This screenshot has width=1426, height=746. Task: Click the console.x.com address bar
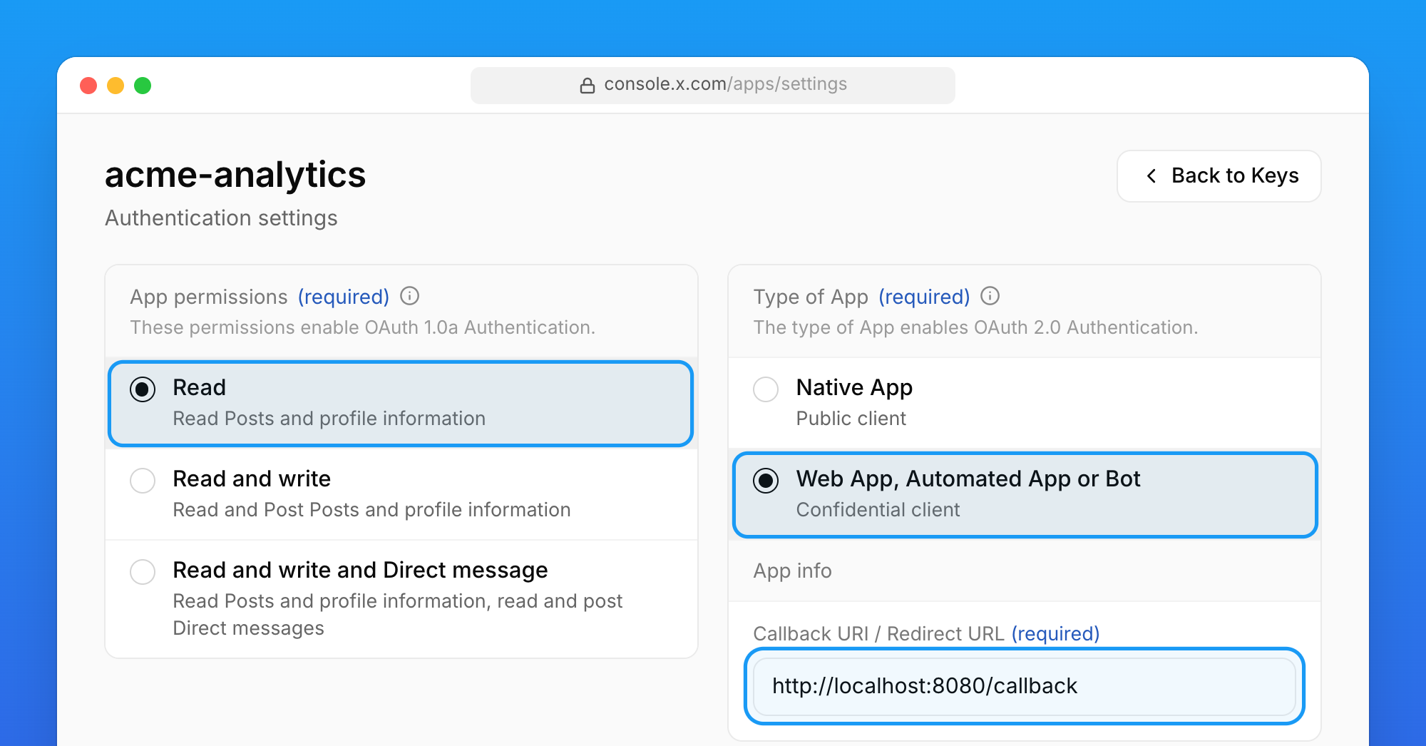[713, 86]
